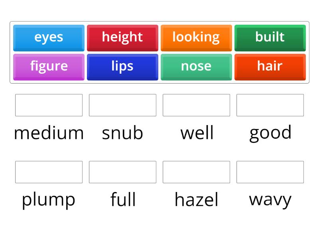Click the dark green "built" tile
319x239 pixels.
coord(270,37)
